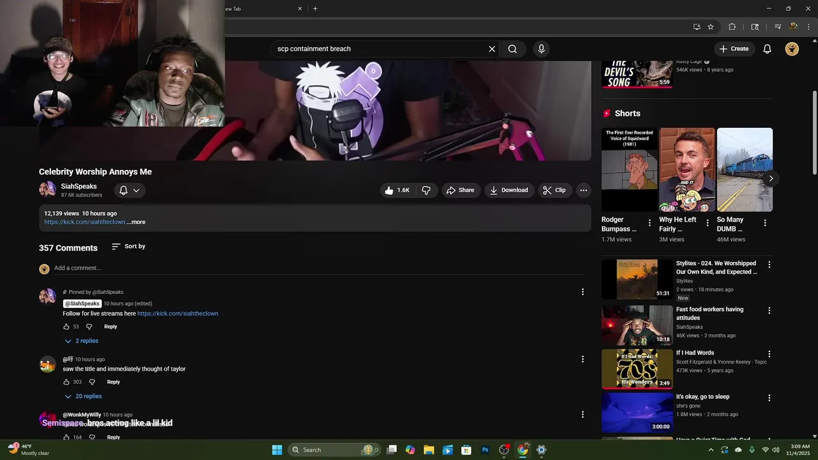
Task: Show hidden system tray icons
Action: click(711, 450)
